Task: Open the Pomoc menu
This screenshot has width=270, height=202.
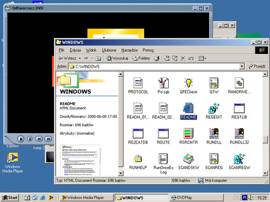Action: point(148,50)
